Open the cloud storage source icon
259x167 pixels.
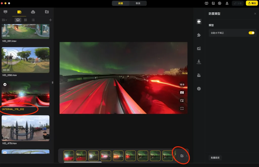pyautogui.click(x=33, y=12)
